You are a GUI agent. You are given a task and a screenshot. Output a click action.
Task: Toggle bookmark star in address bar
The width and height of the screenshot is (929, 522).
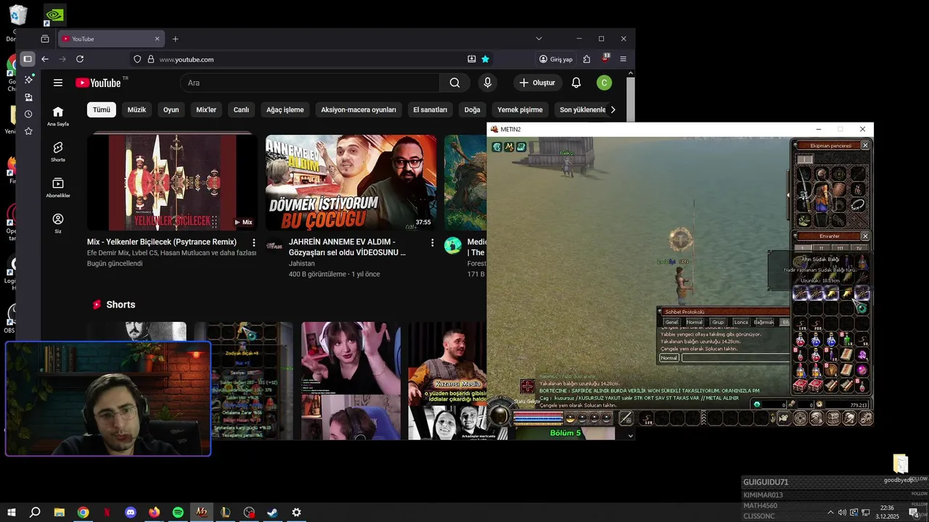pyautogui.click(x=486, y=59)
